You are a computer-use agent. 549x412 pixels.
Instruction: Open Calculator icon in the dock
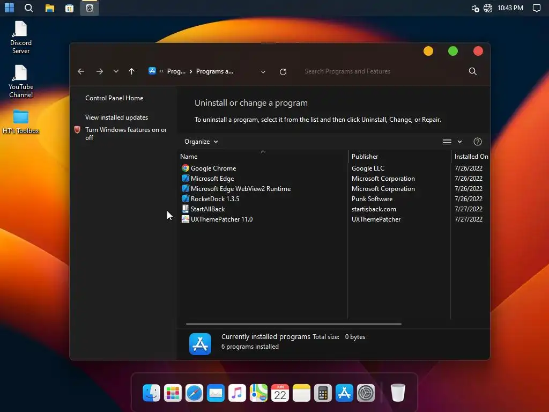[x=323, y=393]
